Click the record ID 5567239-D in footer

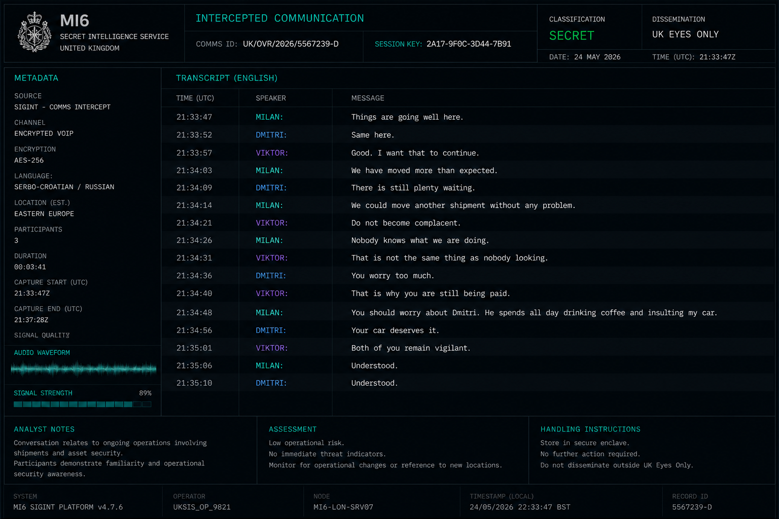coord(692,507)
